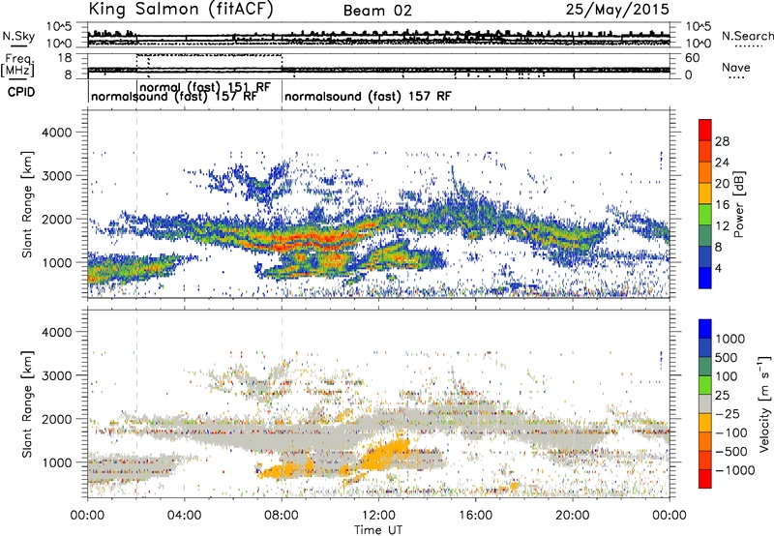Image resolution: width=774 pixels, height=536 pixels.
Task: Click the '08:00' time axis label
Action: click(x=282, y=516)
